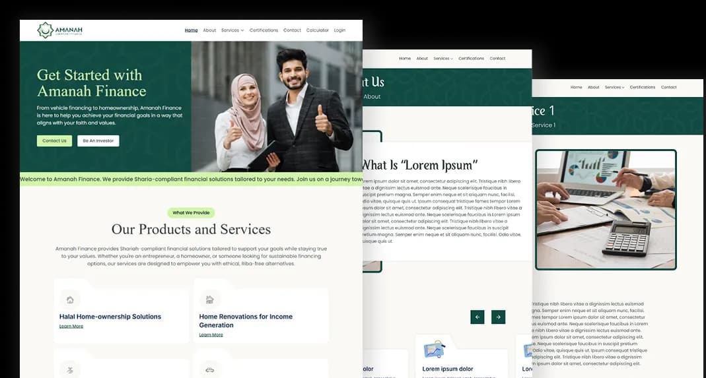
Task: Expand Services dropdown in About page navigation
Action: 444,59
